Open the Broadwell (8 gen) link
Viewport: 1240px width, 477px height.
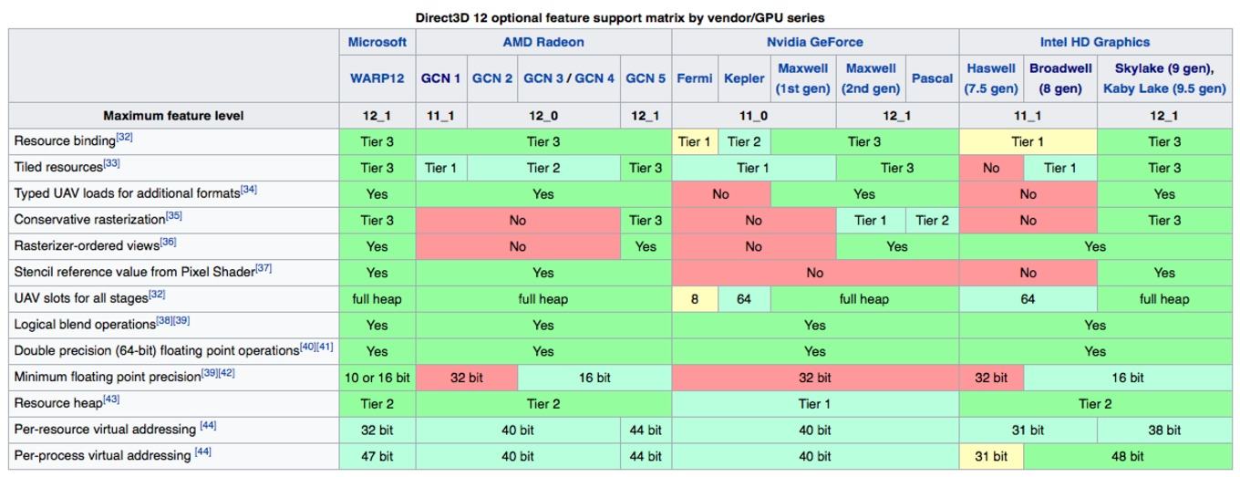coord(1060,78)
